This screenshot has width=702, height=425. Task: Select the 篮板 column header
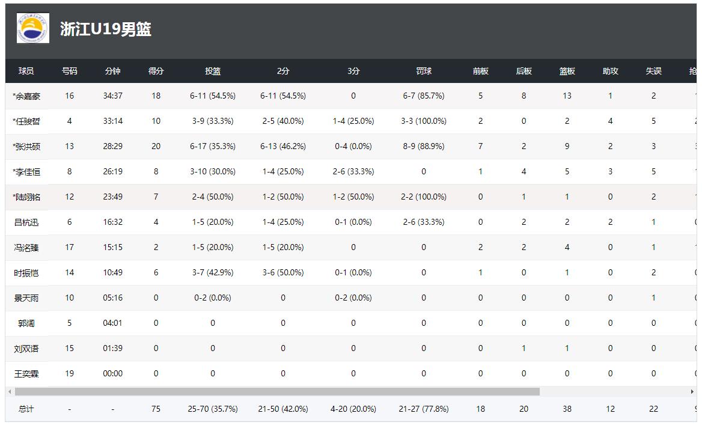pyautogui.click(x=567, y=71)
